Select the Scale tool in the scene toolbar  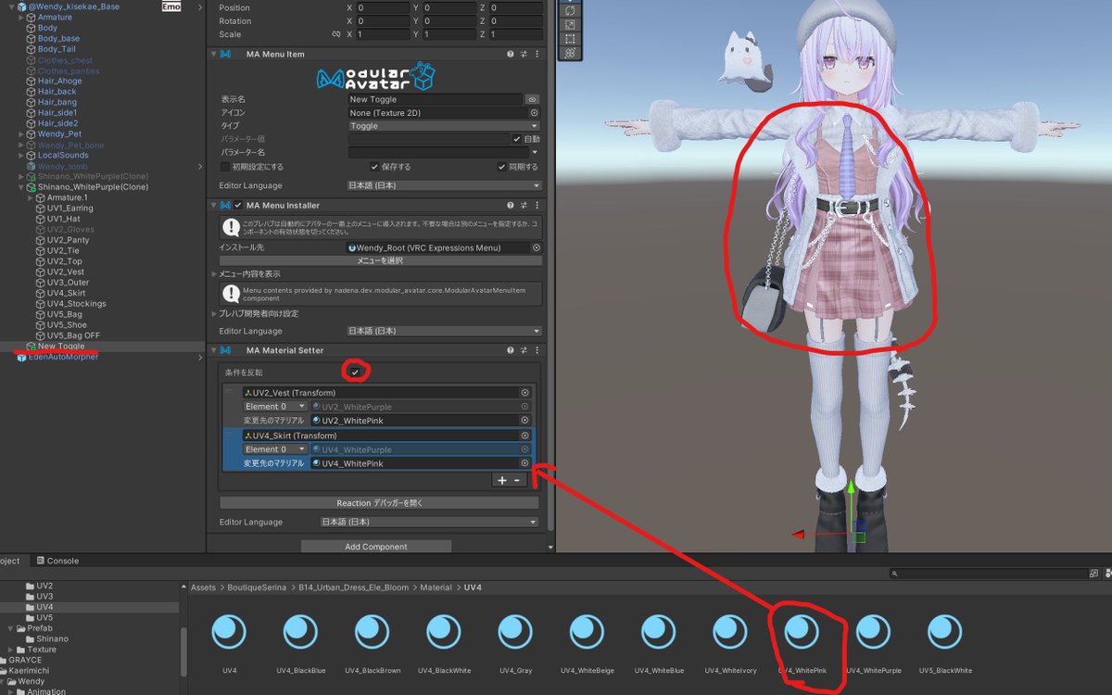click(569, 25)
